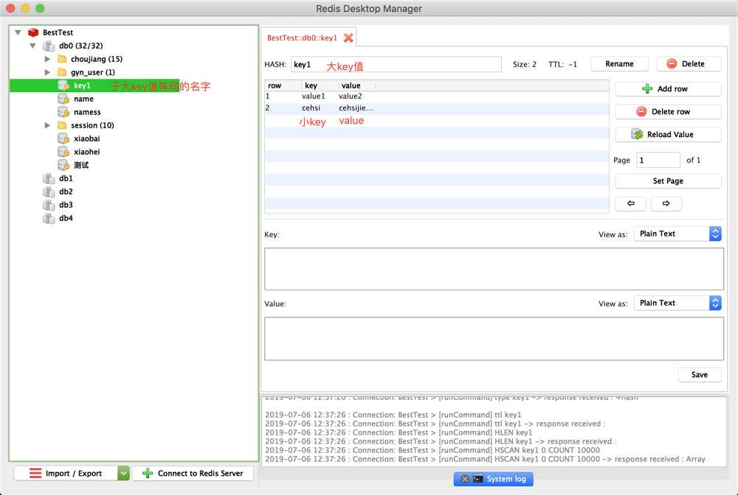Click the choujiang folder icon
This screenshot has width=738, height=495.
click(x=62, y=59)
